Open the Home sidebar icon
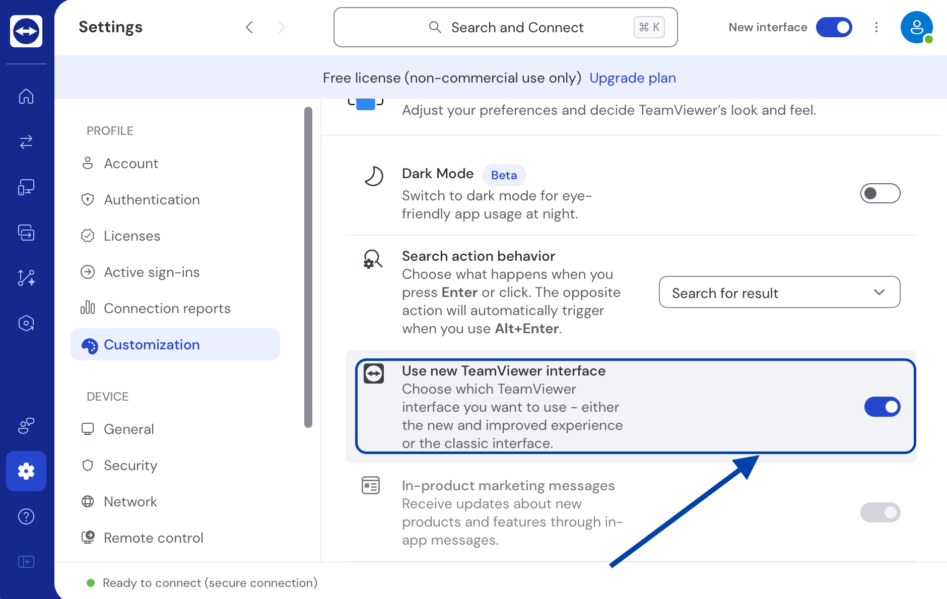Viewport: 947px width, 599px height. (x=26, y=96)
